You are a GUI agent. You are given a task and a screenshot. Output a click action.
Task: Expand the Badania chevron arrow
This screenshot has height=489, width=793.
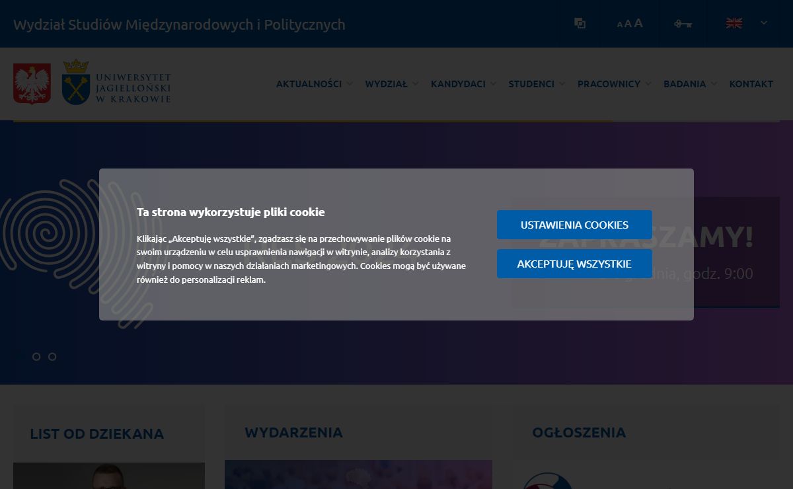[714, 84]
